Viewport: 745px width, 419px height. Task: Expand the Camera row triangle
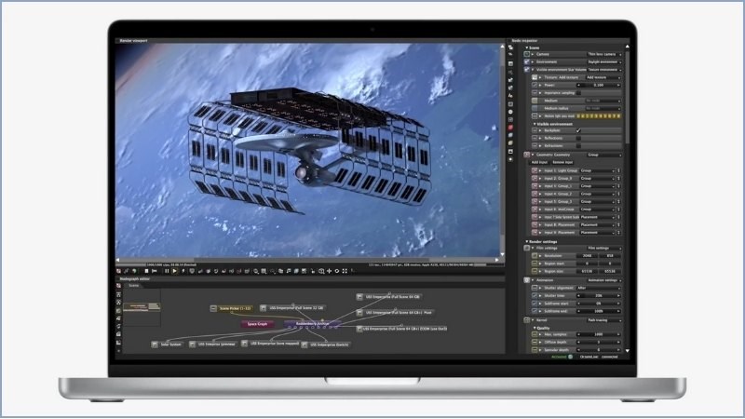pyautogui.click(x=533, y=54)
